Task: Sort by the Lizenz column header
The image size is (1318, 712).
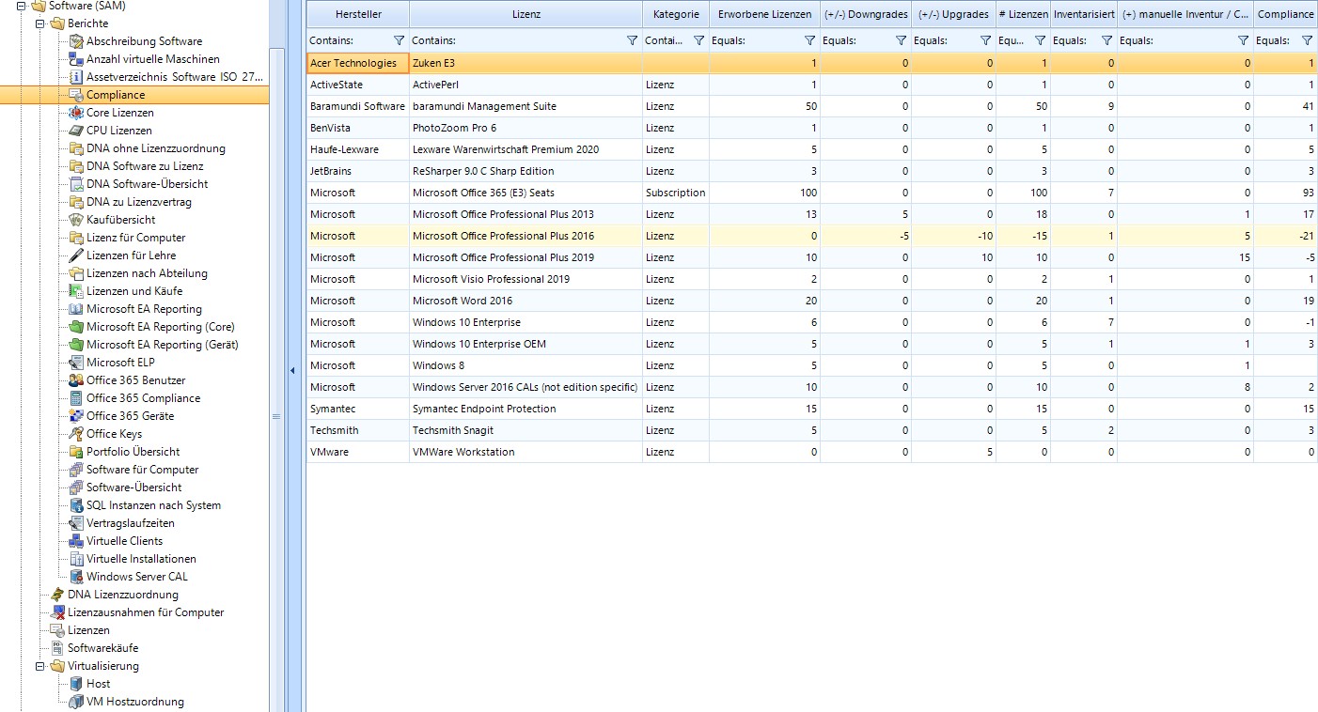Action: [526, 14]
